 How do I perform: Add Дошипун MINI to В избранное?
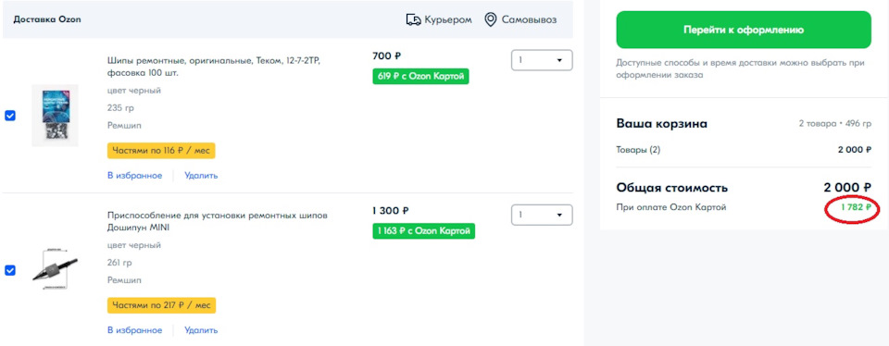click(x=135, y=330)
